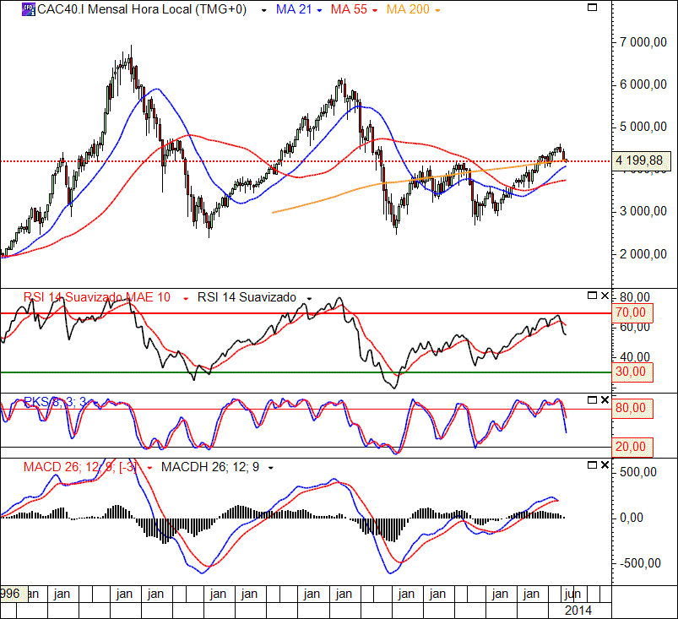
Task: Click the CFD instrument icon beside CAC40.I
Action: [29, 9]
